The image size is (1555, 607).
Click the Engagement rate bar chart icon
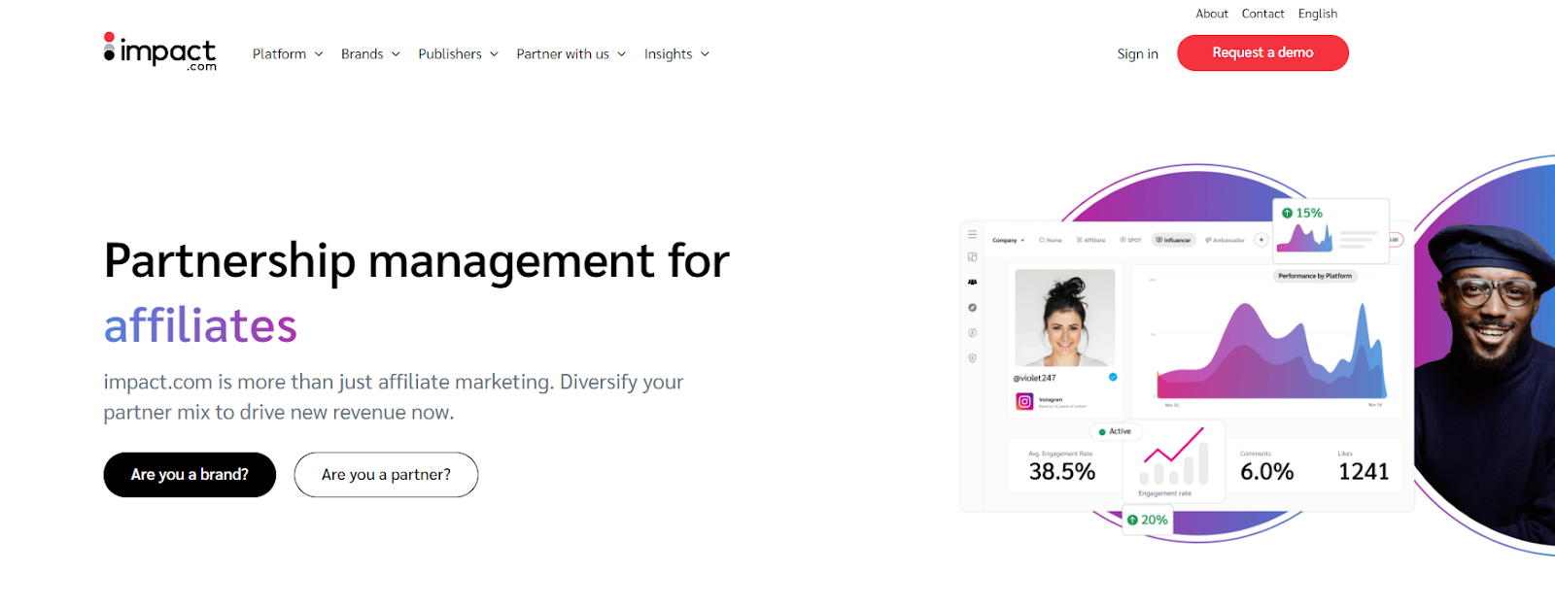(1174, 456)
